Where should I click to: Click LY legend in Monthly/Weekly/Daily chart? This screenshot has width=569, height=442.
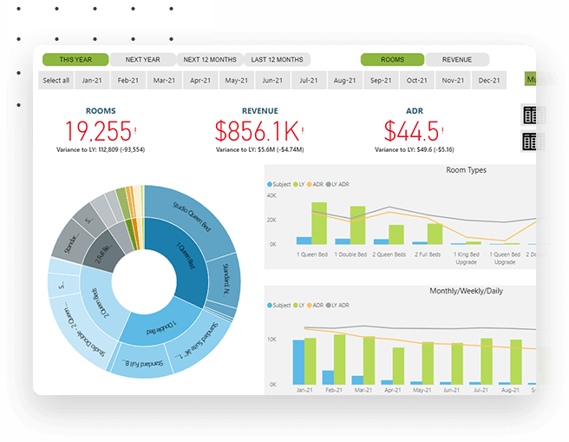(298, 306)
